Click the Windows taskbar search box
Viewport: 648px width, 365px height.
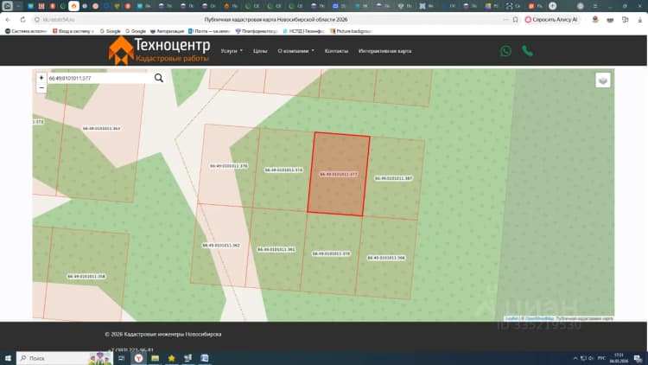(64, 358)
